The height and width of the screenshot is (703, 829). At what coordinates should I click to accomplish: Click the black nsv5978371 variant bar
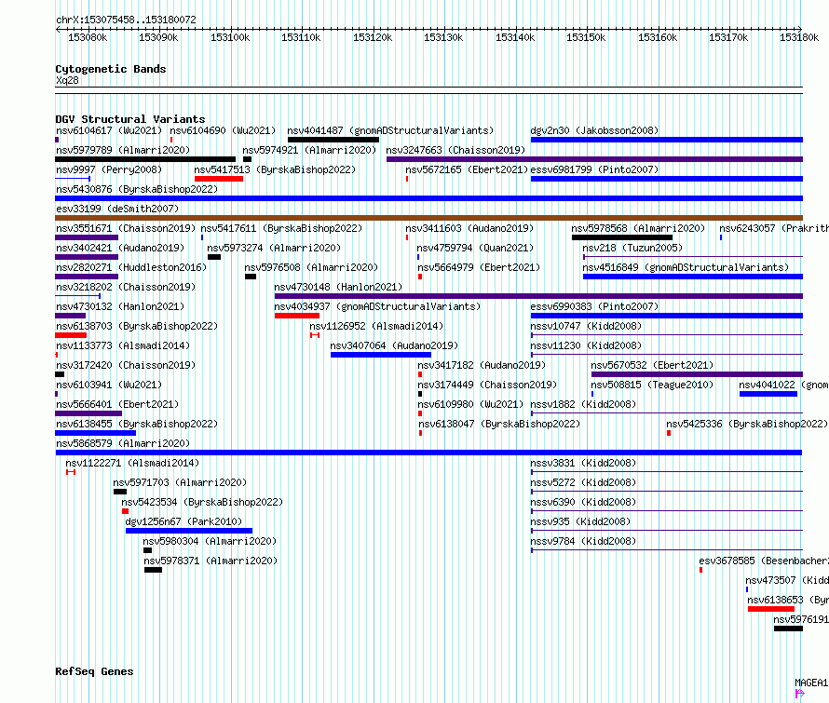153,570
